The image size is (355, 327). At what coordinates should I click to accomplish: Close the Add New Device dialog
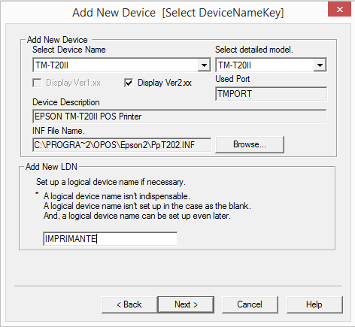click(339, 10)
